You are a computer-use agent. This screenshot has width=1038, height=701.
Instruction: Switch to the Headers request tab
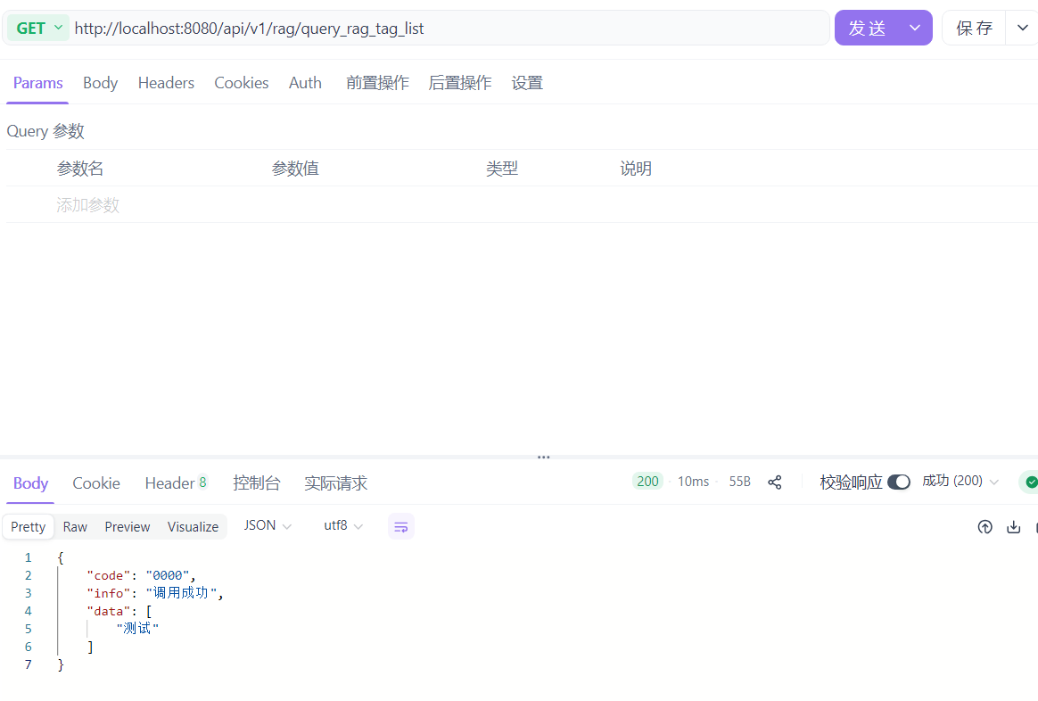click(166, 83)
